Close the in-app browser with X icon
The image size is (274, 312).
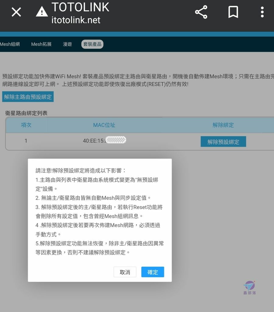pos(16,12)
